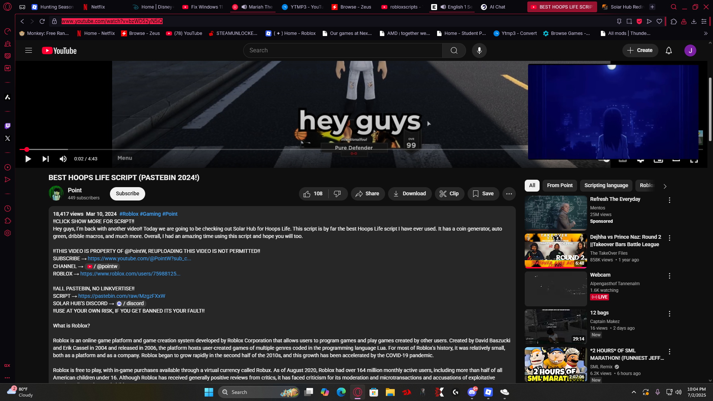713x401 pixels.
Task: Open options menu for Refresh The Everyday
Action: coord(670,200)
